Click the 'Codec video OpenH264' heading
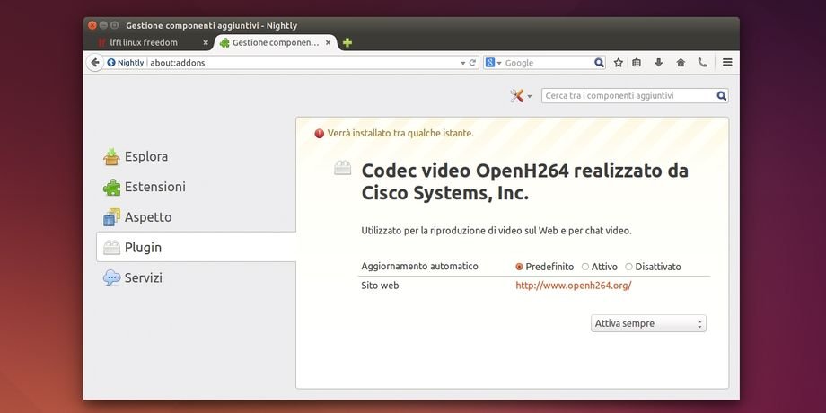The height and width of the screenshot is (413, 826). 524,181
